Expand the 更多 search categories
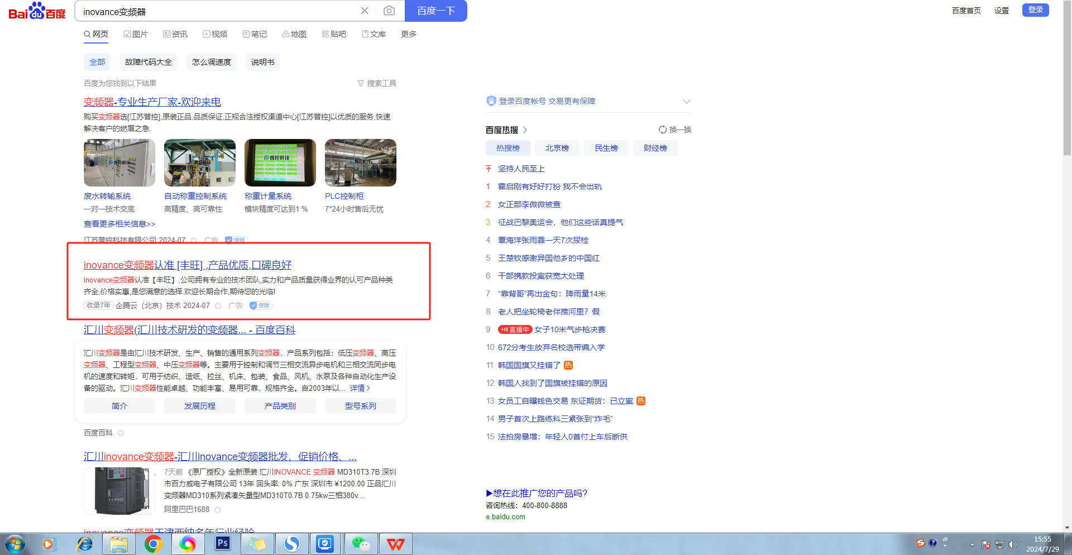The width and height of the screenshot is (1072, 555). pos(408,34)
